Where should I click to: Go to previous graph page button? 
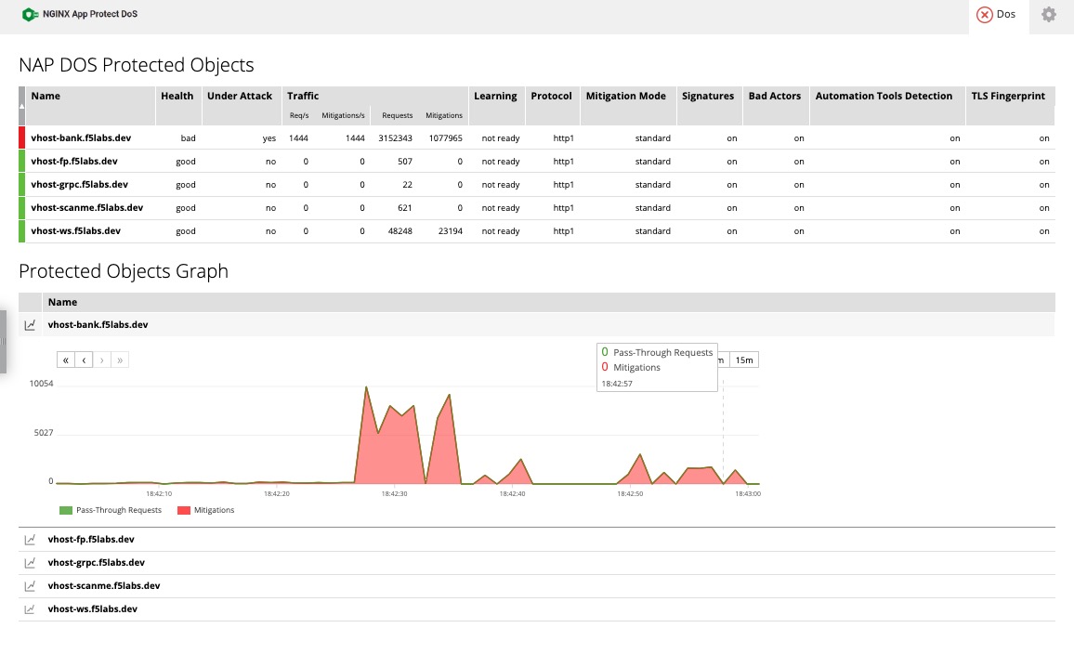[x=84, y=360]
